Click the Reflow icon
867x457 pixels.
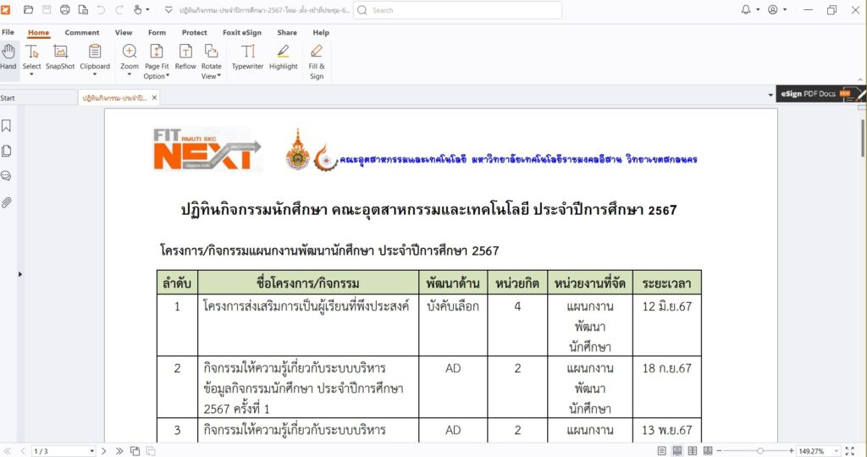pos(185,57)
